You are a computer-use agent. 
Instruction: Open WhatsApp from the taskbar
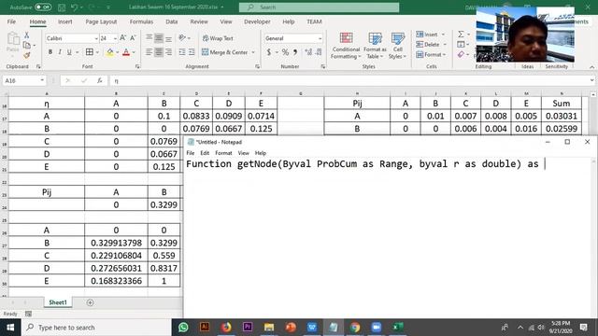[x=183, y=328]
